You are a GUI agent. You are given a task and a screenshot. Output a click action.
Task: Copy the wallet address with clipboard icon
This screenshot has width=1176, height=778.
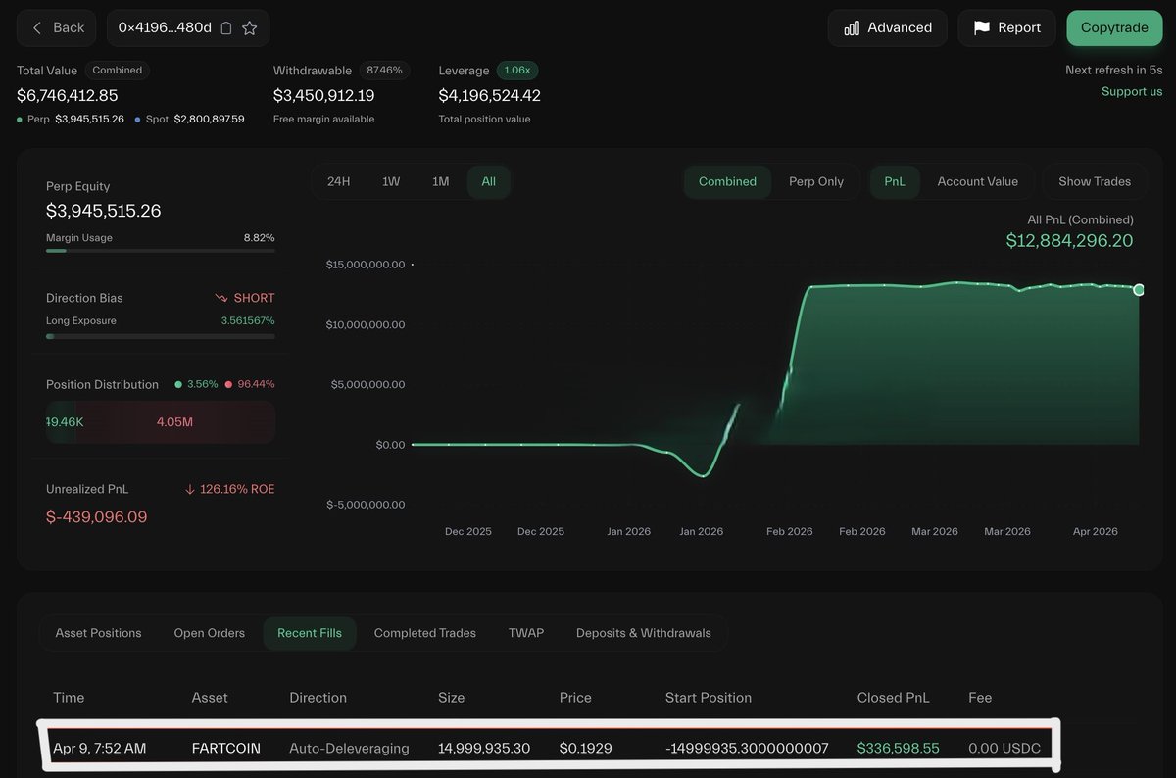pos(226,28)
